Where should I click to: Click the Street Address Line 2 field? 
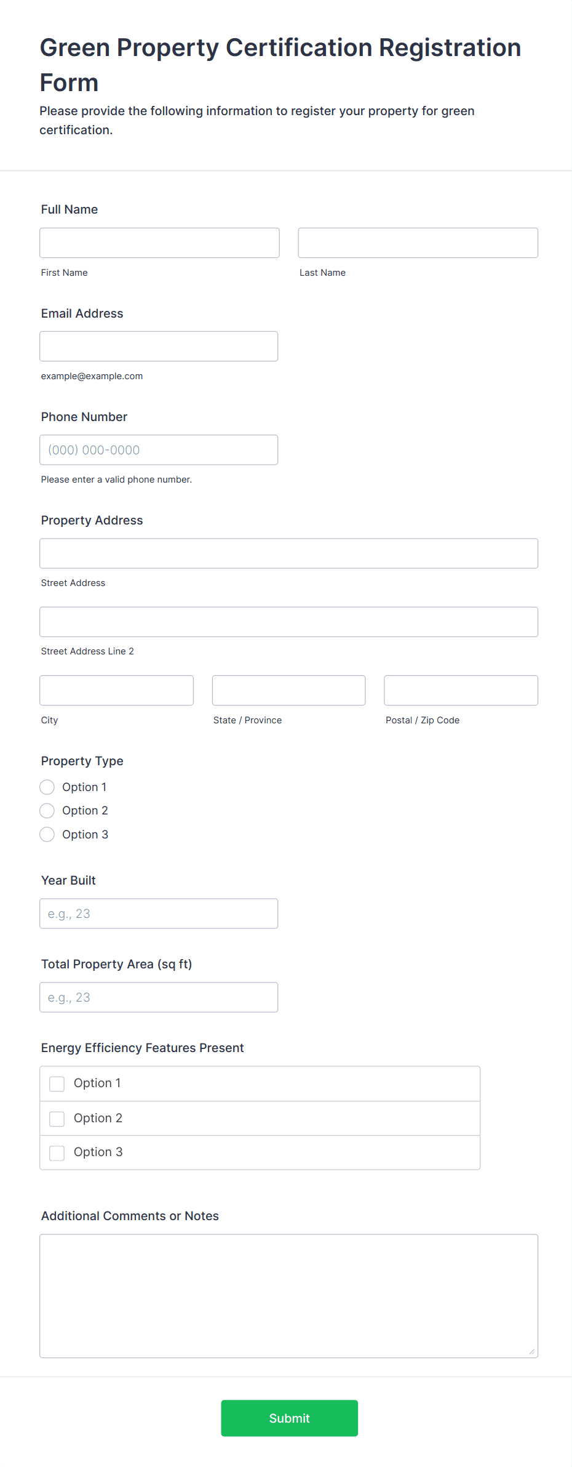288,622
